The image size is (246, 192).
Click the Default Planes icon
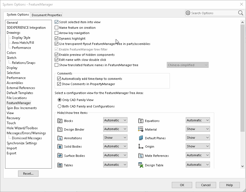[141, 138]
